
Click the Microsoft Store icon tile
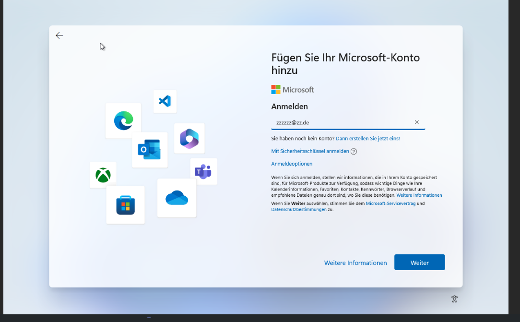[x=125, y=205]
